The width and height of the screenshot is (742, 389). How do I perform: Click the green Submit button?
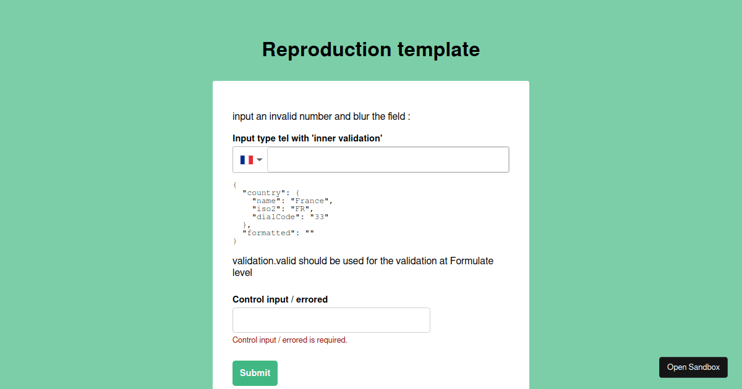click(x=255, y=373)
